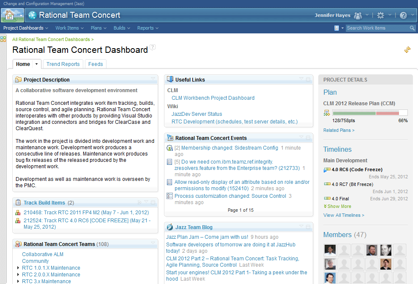Image resolution: width=418 pixels, height=284 pixels.
Task: Open the Work Items menu
Action: [69, 28]
